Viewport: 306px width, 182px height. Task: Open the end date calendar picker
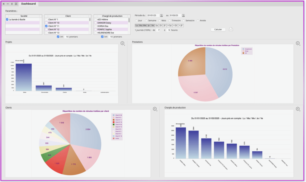(x=183, y=15)
